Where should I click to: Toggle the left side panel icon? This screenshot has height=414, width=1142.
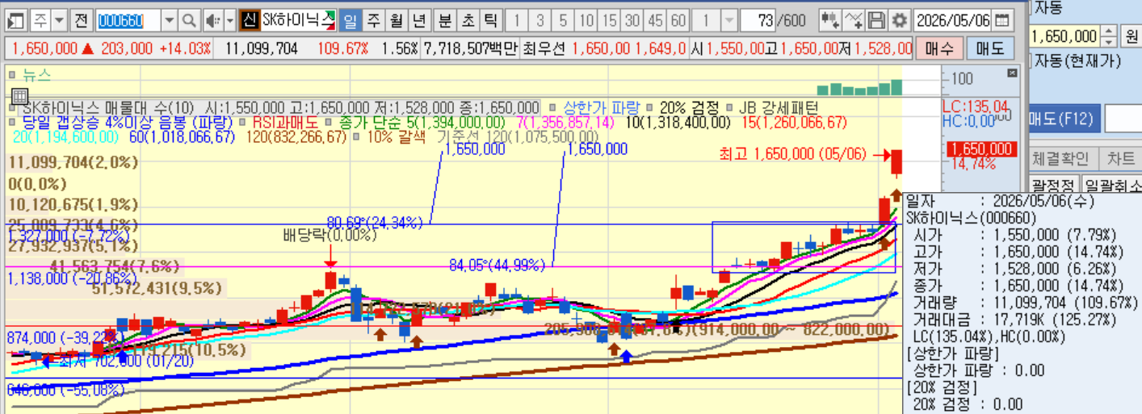[x=16, y=20]
